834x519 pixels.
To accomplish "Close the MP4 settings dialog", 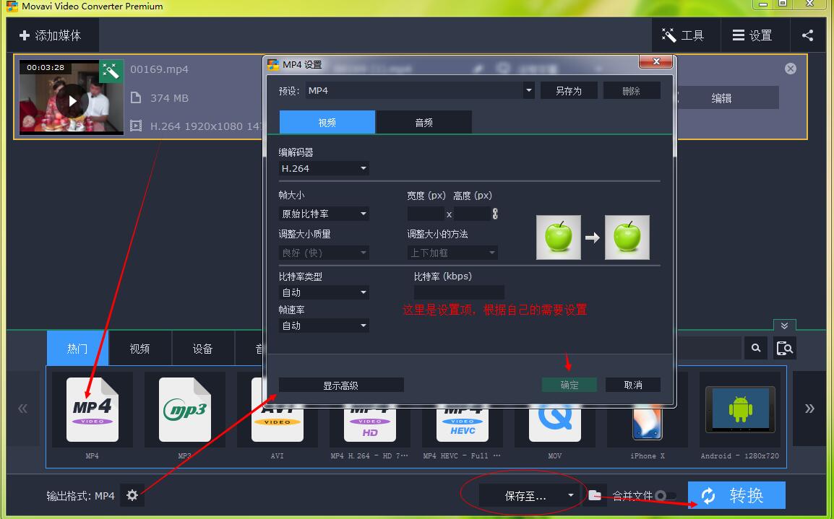I will (656, 61).
